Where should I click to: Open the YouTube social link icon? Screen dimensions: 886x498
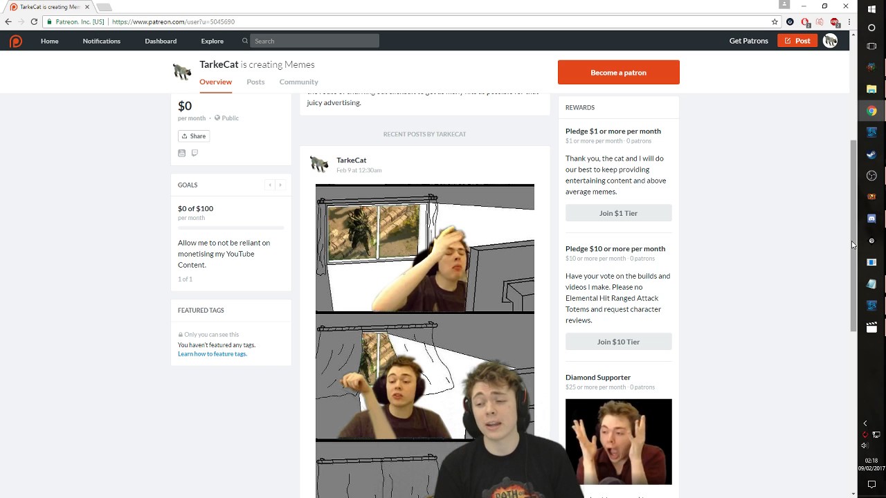[x=181, y=153]
